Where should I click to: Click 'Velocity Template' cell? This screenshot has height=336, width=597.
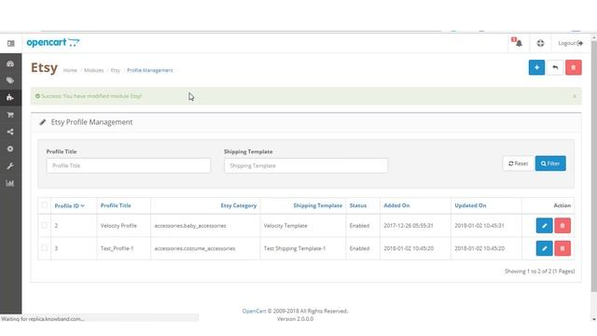point(285,226)
